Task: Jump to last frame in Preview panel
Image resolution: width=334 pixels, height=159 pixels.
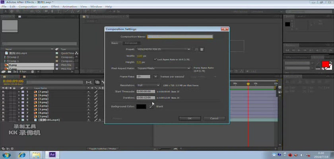Action: [x=311, y=50]
